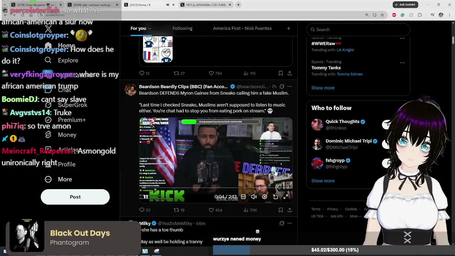Open the Ads info footer link
This screenshot has width=455, height=256.
[337, 216]
